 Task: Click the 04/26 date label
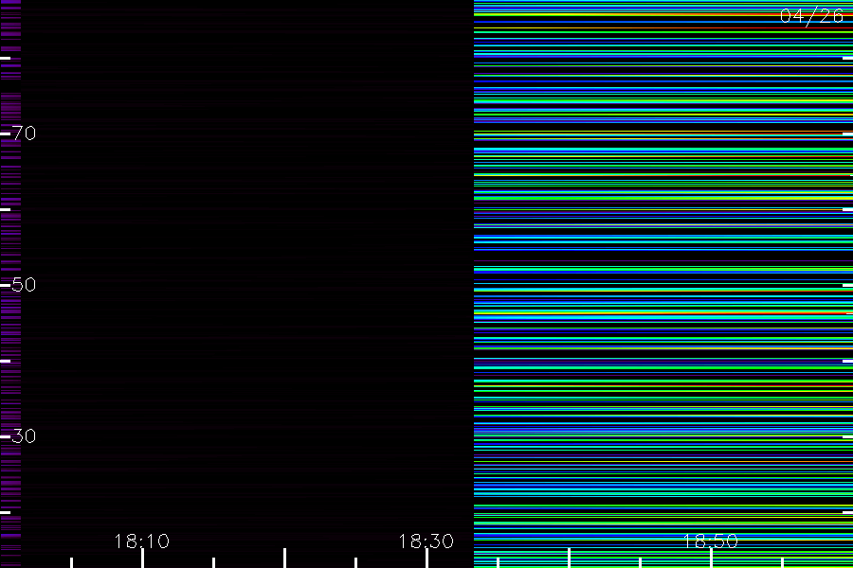(811, 16)
